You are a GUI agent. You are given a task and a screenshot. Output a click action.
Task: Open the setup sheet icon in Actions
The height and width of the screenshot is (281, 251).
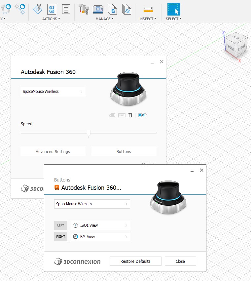click(x=66, y=9)
